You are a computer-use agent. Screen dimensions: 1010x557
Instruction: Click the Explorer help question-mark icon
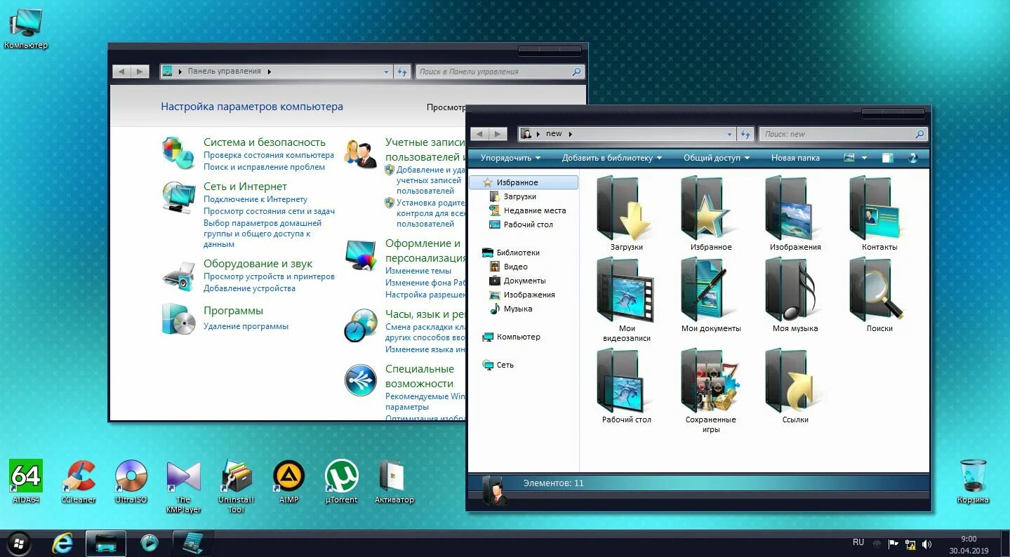click(914, 158)
